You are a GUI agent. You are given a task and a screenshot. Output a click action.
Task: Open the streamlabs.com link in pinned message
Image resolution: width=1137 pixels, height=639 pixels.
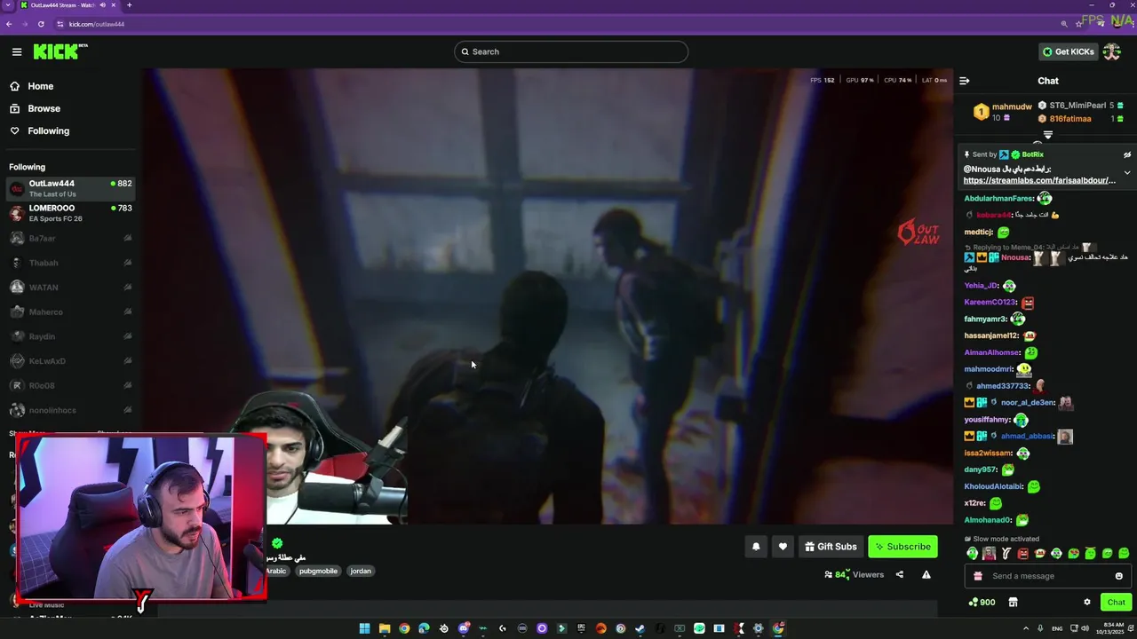pyautogui.click(x=1039, y=180)
